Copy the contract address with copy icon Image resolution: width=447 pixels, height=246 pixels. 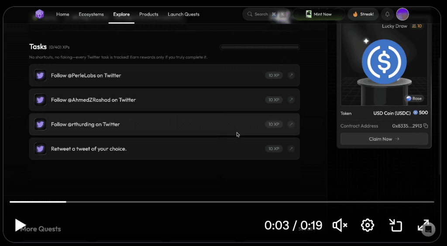(x=426, y=126)
